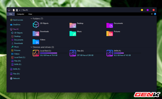This screenshot has width=162, height=99.
Task: Open the Music folder icon
Action: point(73,33)
